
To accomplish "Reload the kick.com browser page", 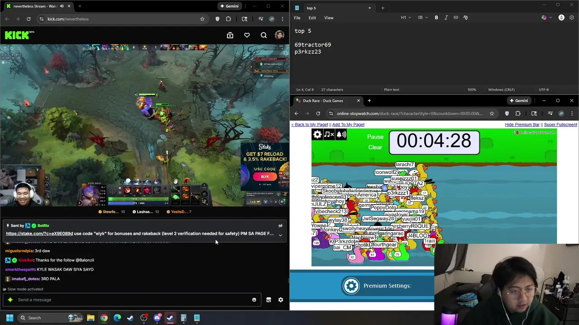I will (28, 19).
